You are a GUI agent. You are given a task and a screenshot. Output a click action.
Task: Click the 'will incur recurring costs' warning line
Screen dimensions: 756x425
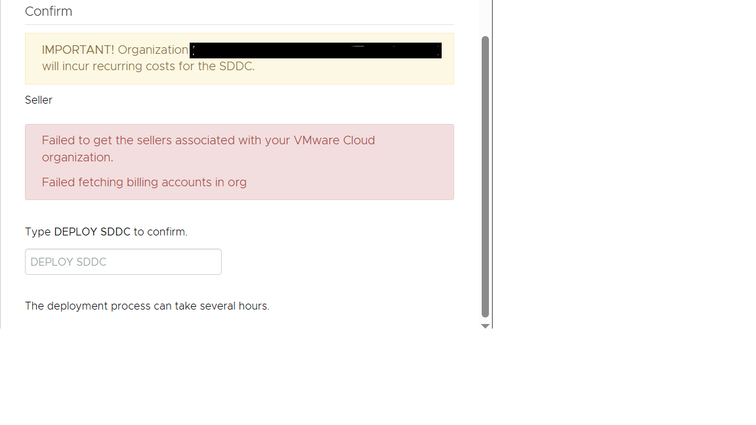click(148, 66)
